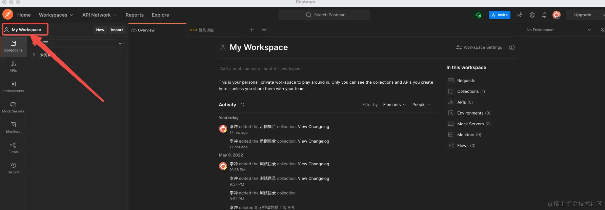Open the People filter dropdown
The image size is (605, 210).
click(x=421, y=105)
